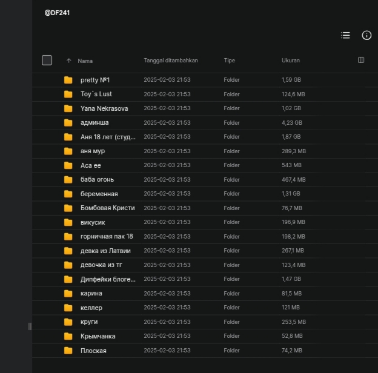Select the баба огонь folder name
This screenshot has width=378, height=373.
(x=97, y=179)
